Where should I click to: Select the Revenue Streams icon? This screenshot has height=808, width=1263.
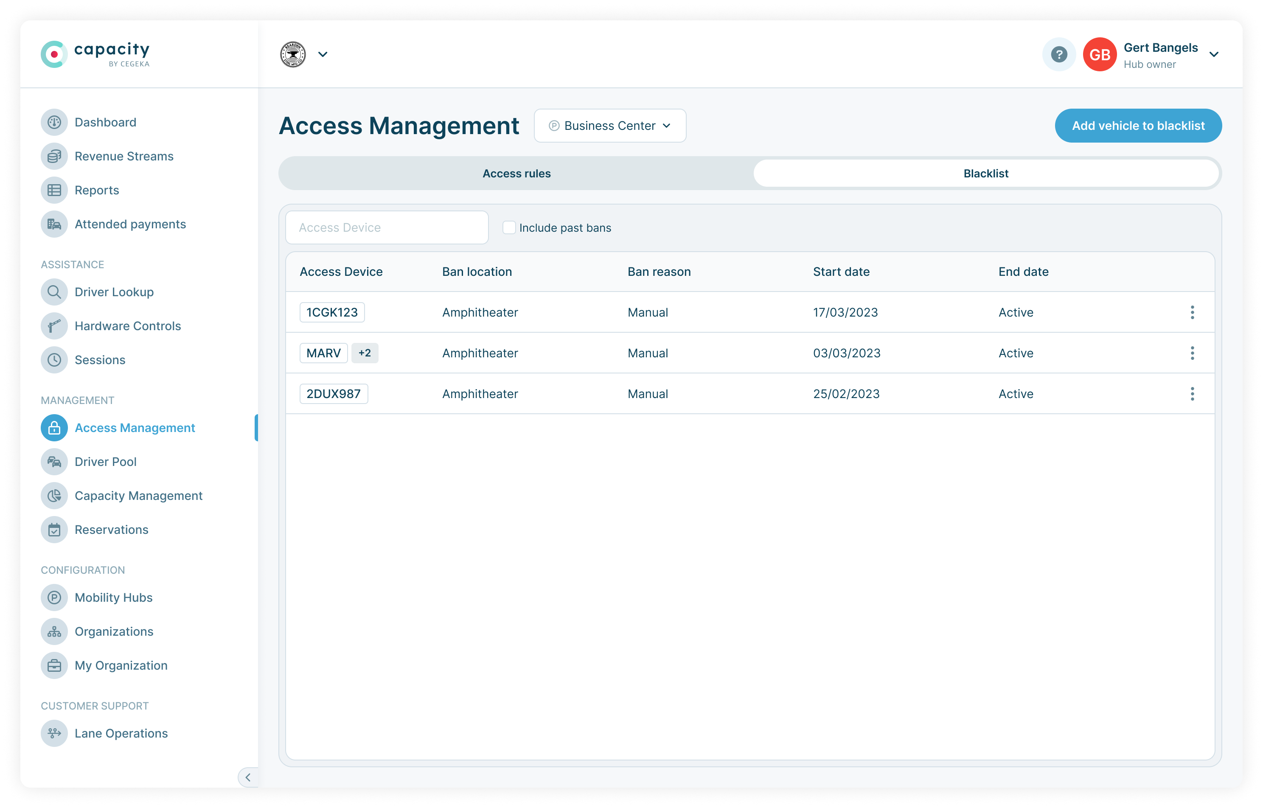(x=54, y=156)
